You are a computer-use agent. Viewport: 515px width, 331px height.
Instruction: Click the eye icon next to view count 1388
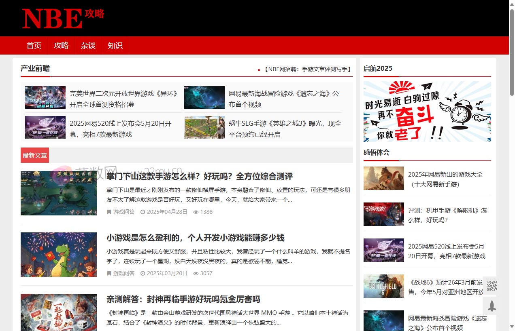196,211
